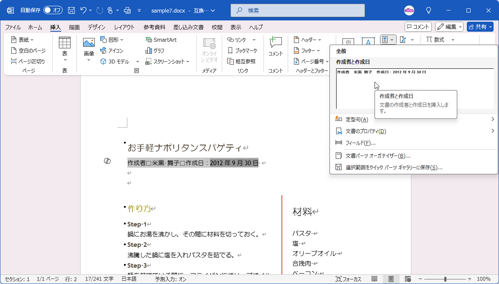Click the 日本語 language status indicator
The width and height of the screenshot is (499, 284).
pos(129,279)
